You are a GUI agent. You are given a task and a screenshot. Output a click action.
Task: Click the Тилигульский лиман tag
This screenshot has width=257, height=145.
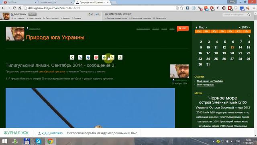(x=230, y=117)
